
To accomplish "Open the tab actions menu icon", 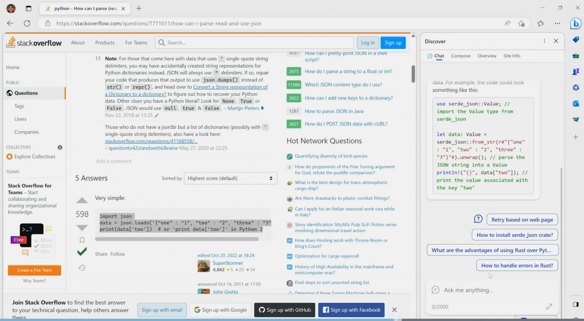I will [x=28, y=8].
